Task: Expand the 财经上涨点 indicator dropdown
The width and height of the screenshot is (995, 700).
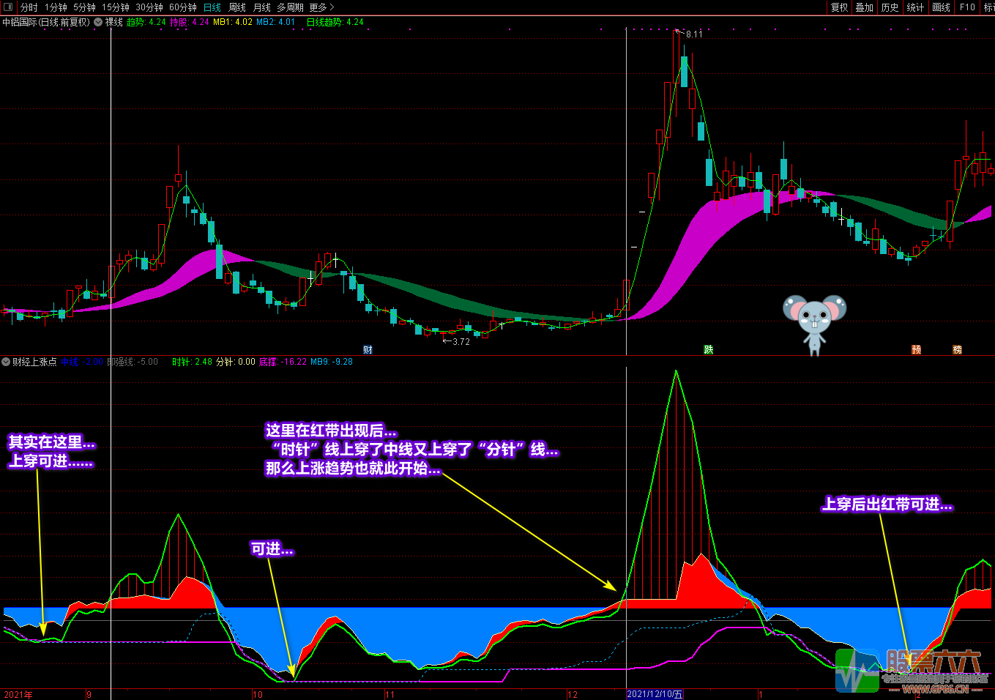Action: pyautogui.click(x=6, y=362)
